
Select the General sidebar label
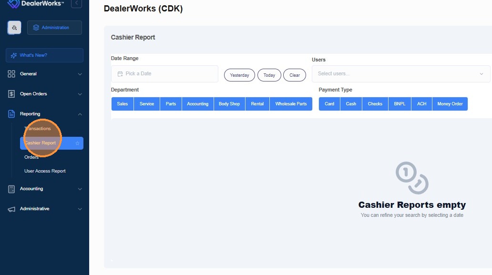28,74
